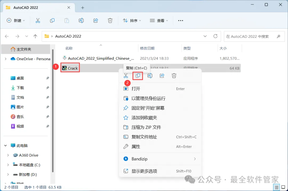The width and height of the screenshot is (288, 191).
Task: Click the navigation pane scrollbar
Action: 53,111
